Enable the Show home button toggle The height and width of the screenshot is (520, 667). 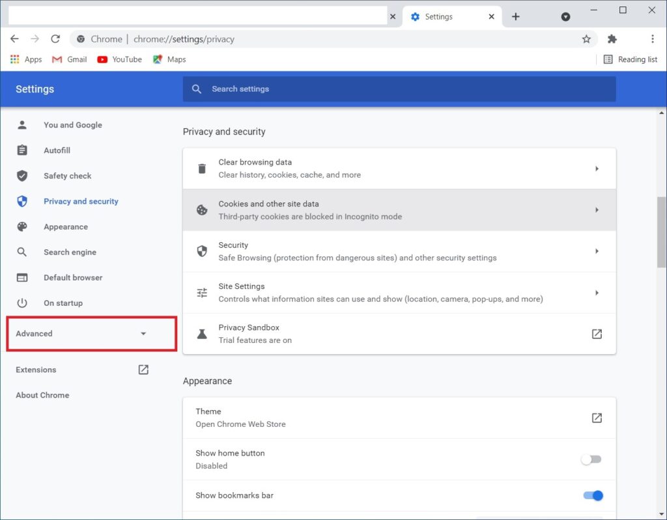click(591, 459)
